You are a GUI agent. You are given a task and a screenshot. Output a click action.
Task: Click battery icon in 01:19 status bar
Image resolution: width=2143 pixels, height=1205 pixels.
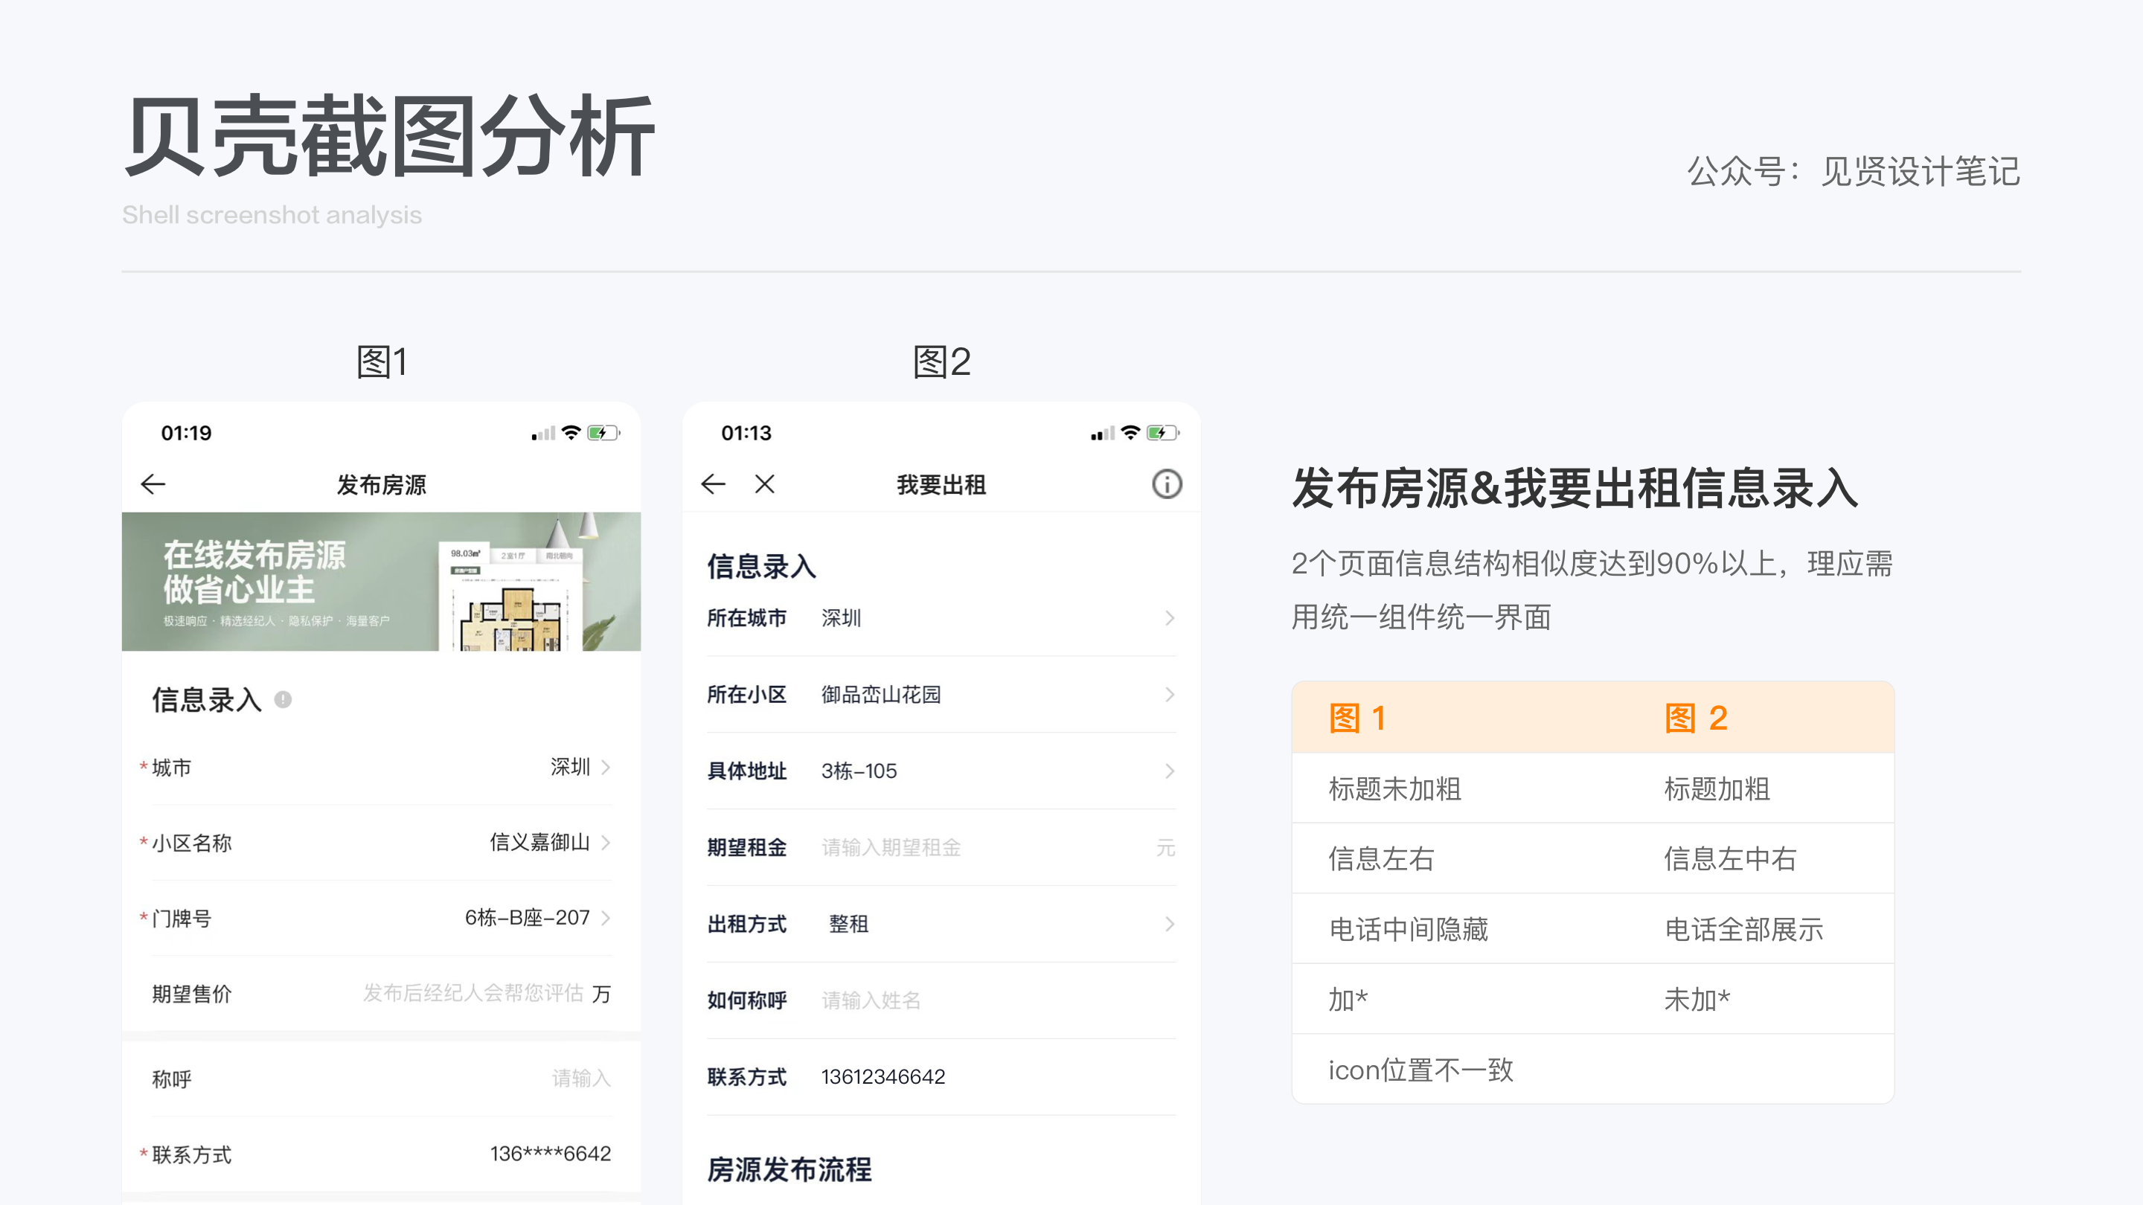[603, 433]
